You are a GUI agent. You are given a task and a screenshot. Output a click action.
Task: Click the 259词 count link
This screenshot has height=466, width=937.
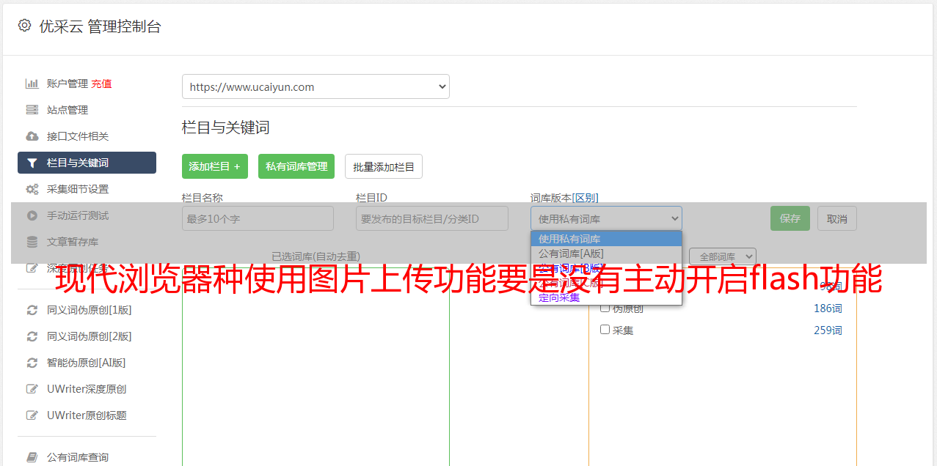[828, 330]
